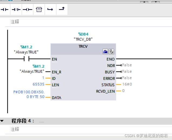Select the ERROR output False value
This screenshot has width=172, height=140.
click(127, 78)
